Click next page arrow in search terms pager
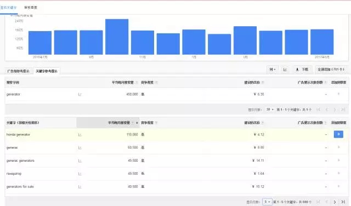The image size is (351, 206). point(335,109)
